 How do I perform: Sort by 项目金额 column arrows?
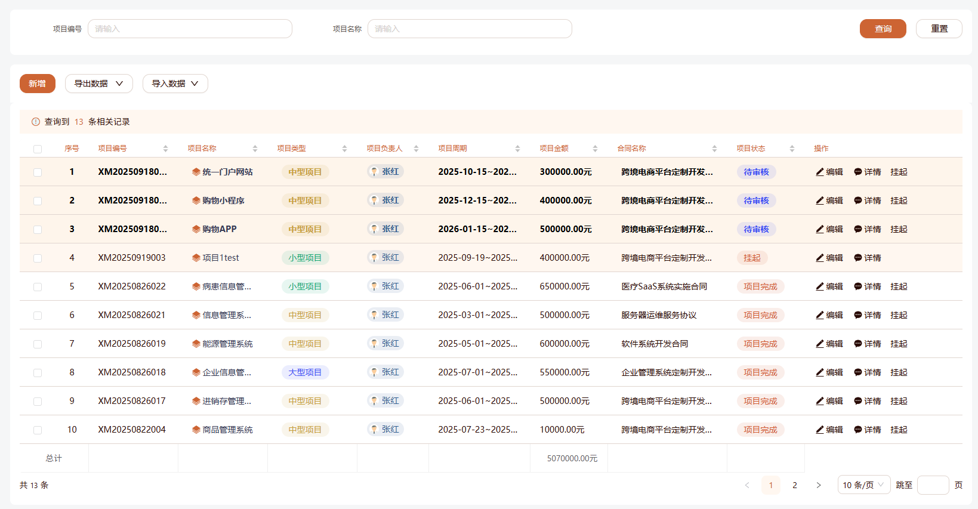click(595, 149)
